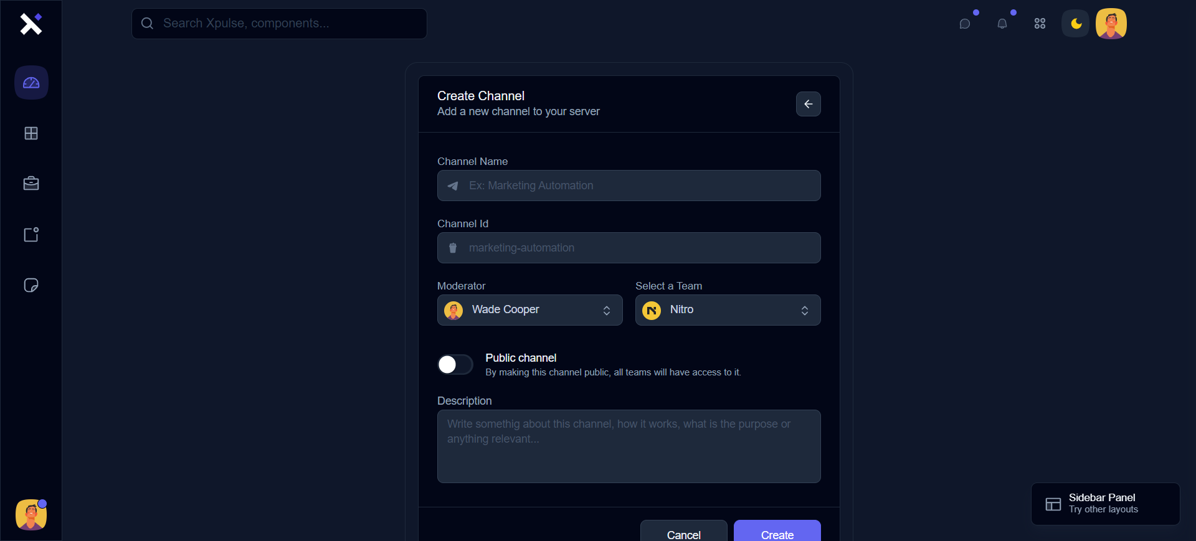Open the notifications bell icon
Image resolution: width=1196 pixels, height=541 pixels.
[x=1002, y=24]
